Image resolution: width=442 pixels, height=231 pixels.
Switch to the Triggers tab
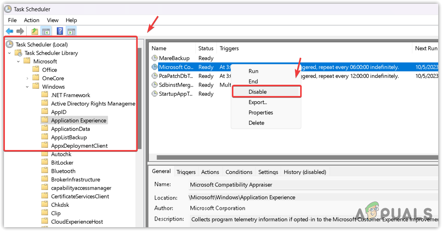186,172
